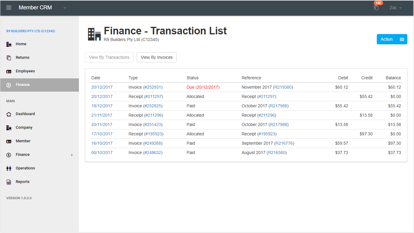Image resolution: width=414 pixels, height=233 pixels.
Task: Open receipt #211297 in the Reference column
Action: [x=266, y=96]
